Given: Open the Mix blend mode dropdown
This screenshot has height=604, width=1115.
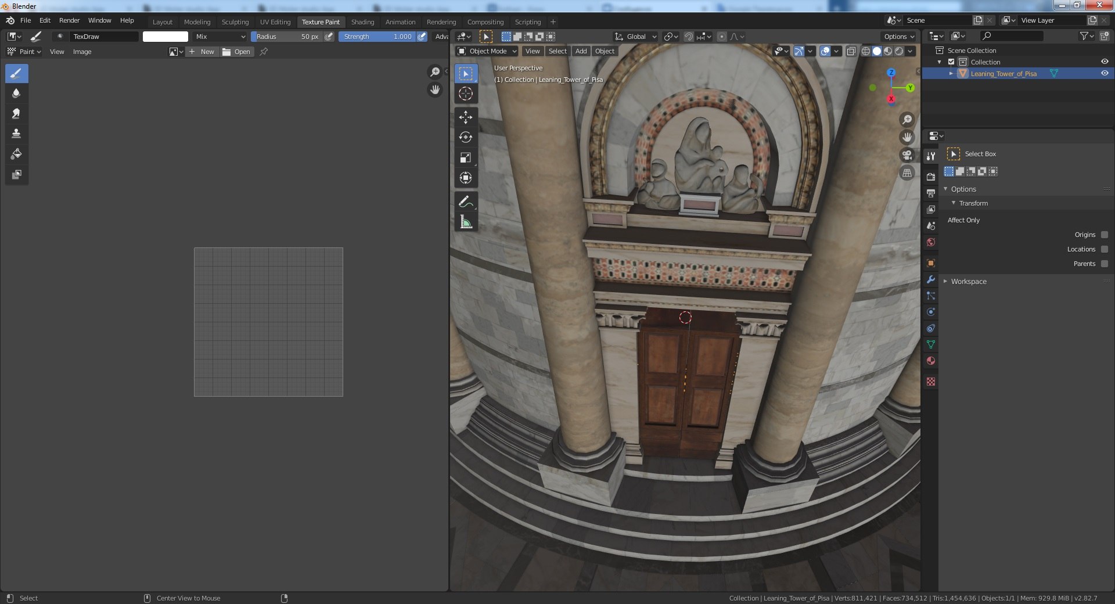Looking at the screenshot, I should (x=221, y=37).
